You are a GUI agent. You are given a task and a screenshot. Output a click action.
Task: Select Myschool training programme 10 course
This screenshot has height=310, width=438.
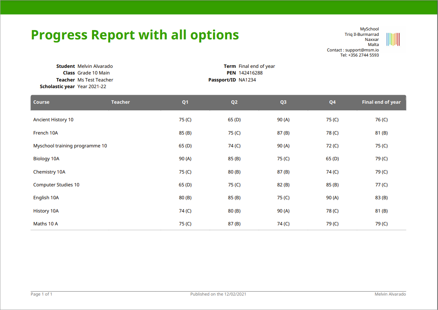coord(70,146)
